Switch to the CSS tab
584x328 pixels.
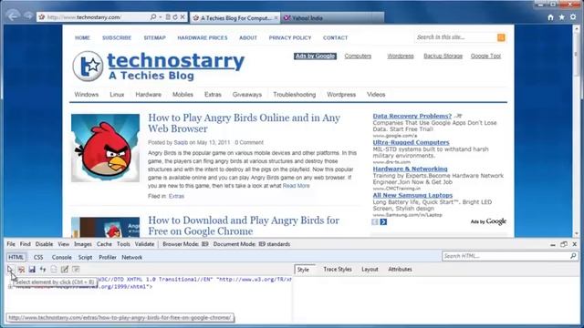click(38, 257)
